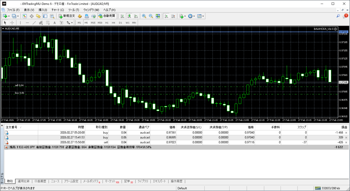
Task: Choose the text label 'A' tool
Action: tap(55, 23)
